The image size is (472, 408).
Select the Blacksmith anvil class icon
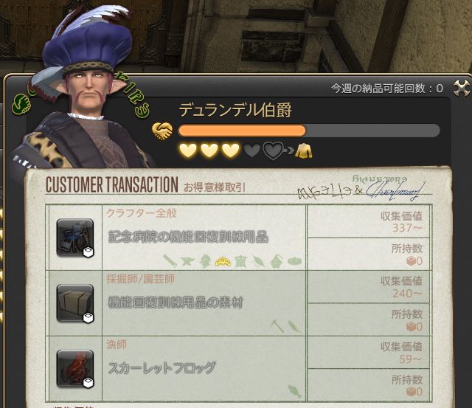pos(187,261)
